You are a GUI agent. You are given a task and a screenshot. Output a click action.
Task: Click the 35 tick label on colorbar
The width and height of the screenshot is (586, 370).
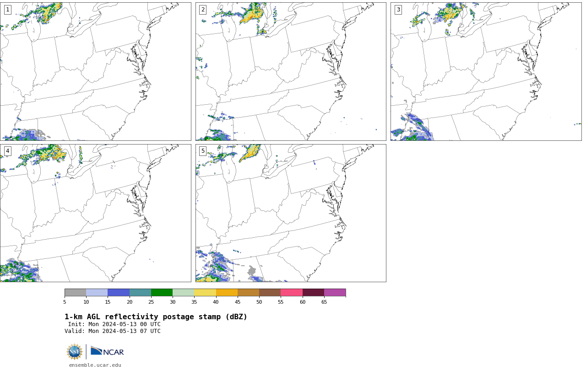[194, 302]
